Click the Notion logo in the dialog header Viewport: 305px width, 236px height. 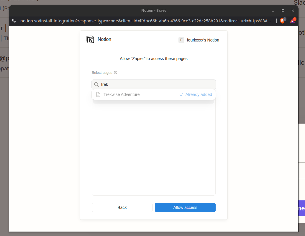tap(90, 39)
